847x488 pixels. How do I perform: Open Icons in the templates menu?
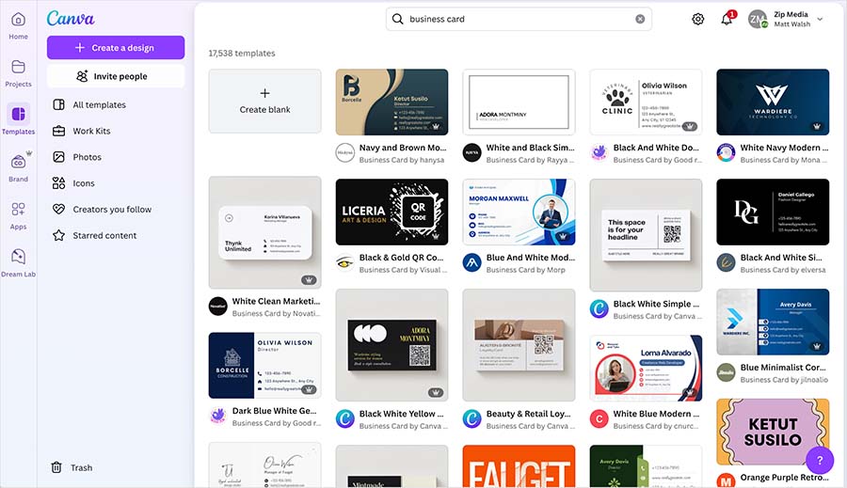[84, 183]
